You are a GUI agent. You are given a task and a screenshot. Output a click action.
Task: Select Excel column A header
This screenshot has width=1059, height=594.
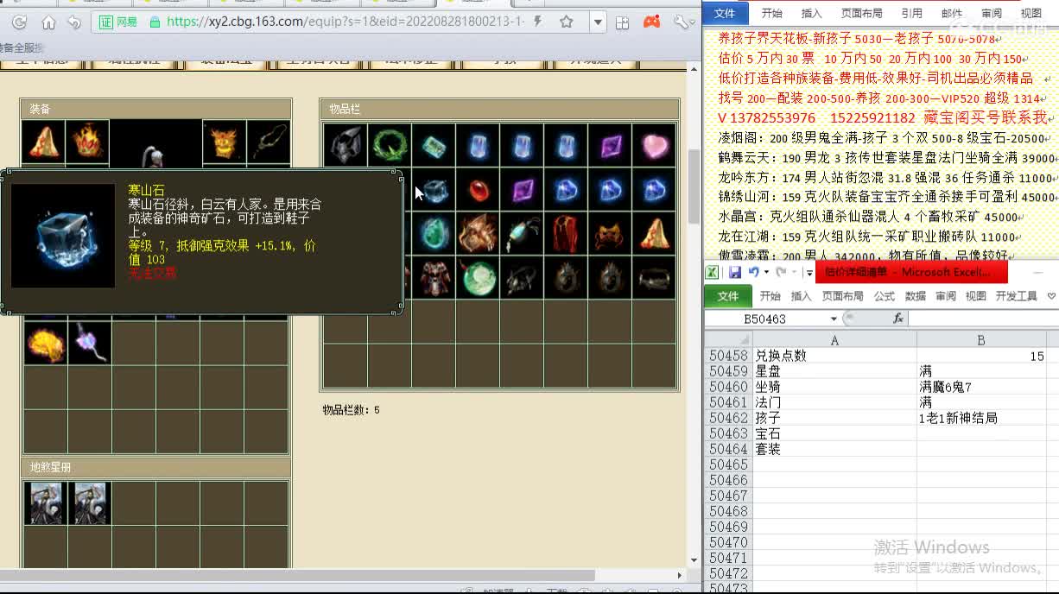pos(834,341)
